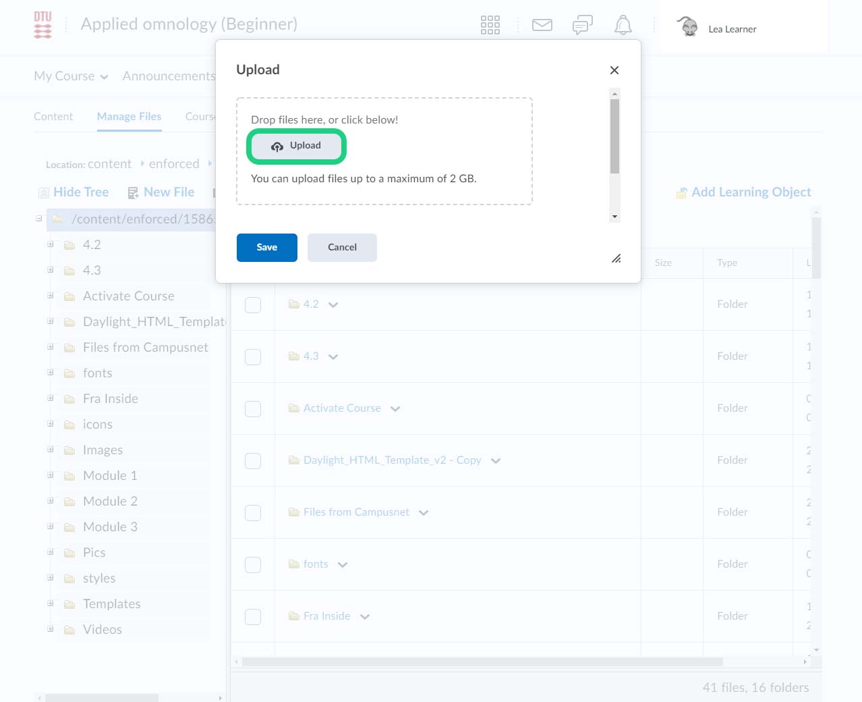The width and height of the screenshot is (862, 702).
Task: Click the Upload dialog vertical scrollbar
Action: [614, 136]
